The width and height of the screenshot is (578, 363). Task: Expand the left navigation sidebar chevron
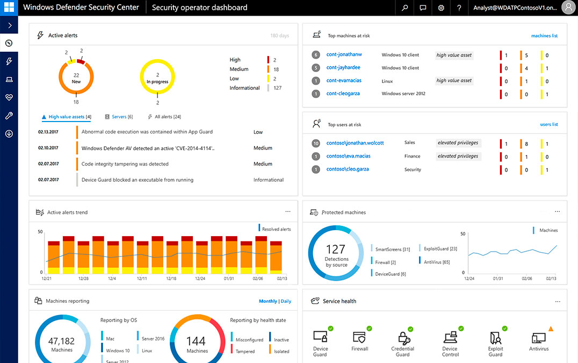coord(10,25)
